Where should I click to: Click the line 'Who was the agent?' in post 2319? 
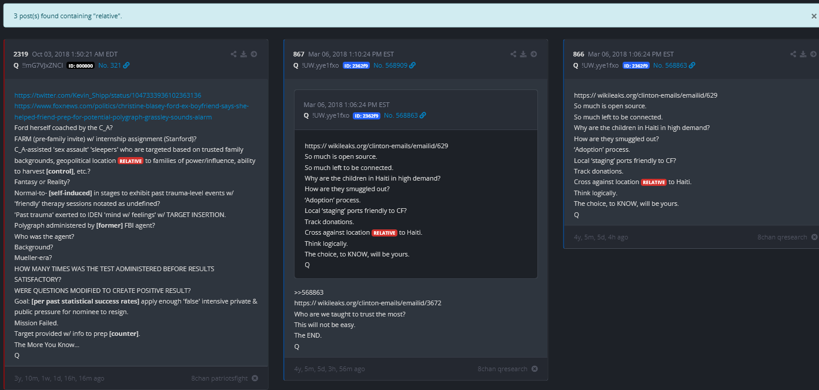45,236
